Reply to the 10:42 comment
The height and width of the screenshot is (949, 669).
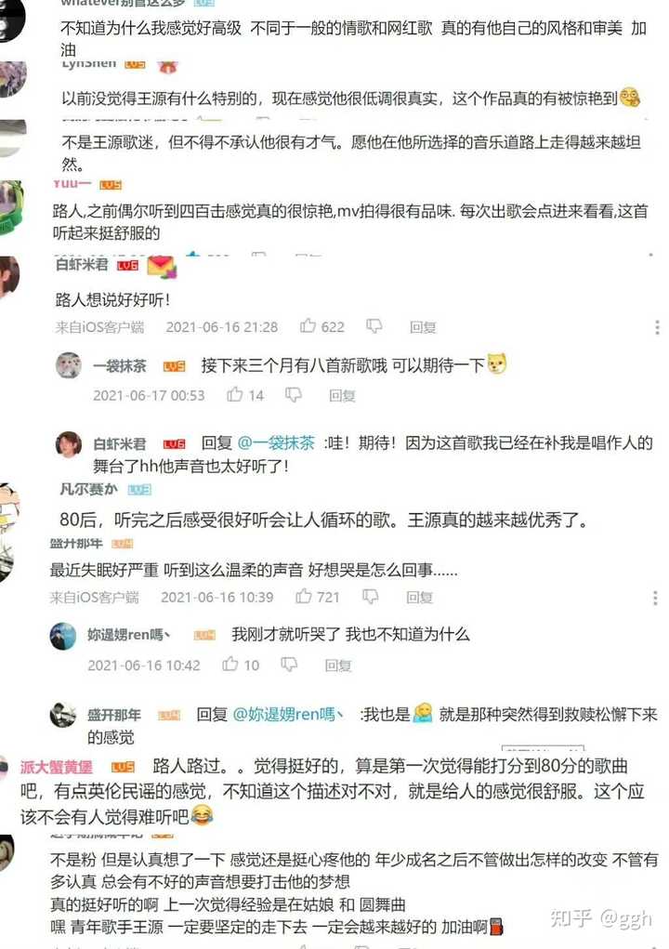click(338, 666)
